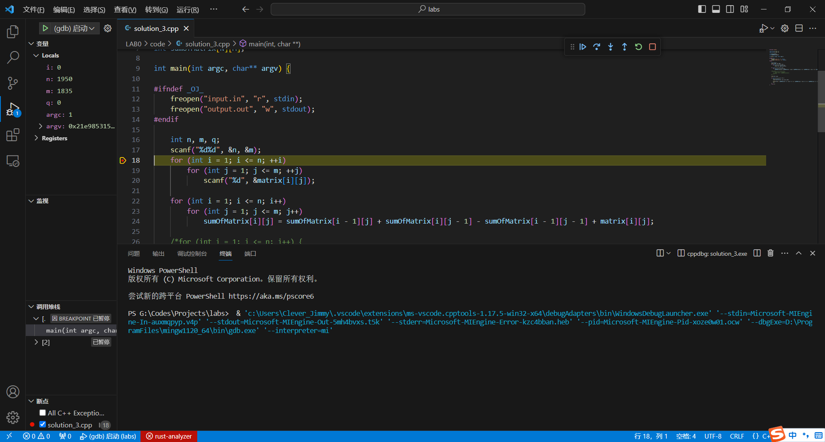The height and width of the screenshot is (442, 825).
Task: Click Continue in the debug toolbar
Action: [x=583, y=47]
